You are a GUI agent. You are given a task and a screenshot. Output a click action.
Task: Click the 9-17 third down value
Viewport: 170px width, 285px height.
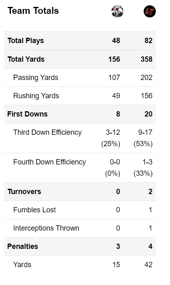pos(145,132)
